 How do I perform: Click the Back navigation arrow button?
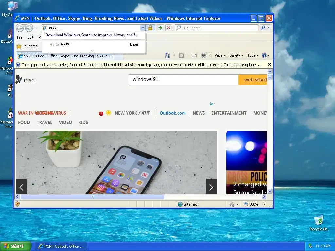[x=20, y=28]
